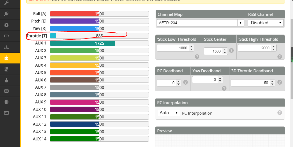Viewport: 293px width, 147px height.
Task: Open Channel Map preset dropdown arrow
Action: 241,23
